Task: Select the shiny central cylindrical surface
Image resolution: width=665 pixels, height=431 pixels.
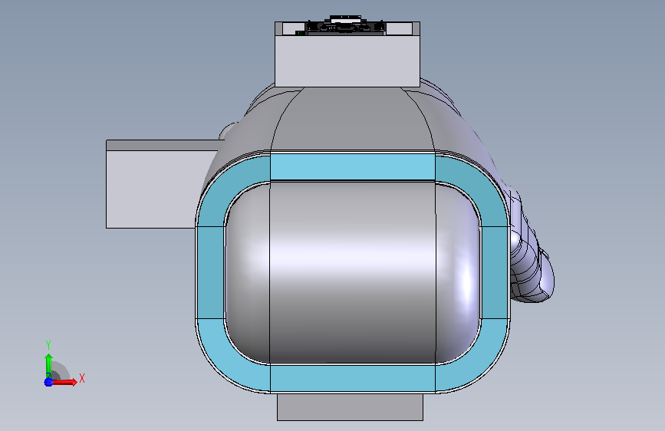Action: 352,272
